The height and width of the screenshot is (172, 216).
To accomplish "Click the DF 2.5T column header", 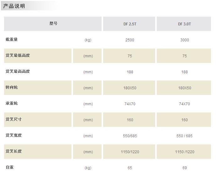I will (x=130, y=24).
